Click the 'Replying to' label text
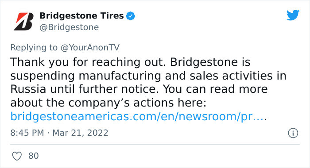310x168 pixels. [x=34, y=48]
